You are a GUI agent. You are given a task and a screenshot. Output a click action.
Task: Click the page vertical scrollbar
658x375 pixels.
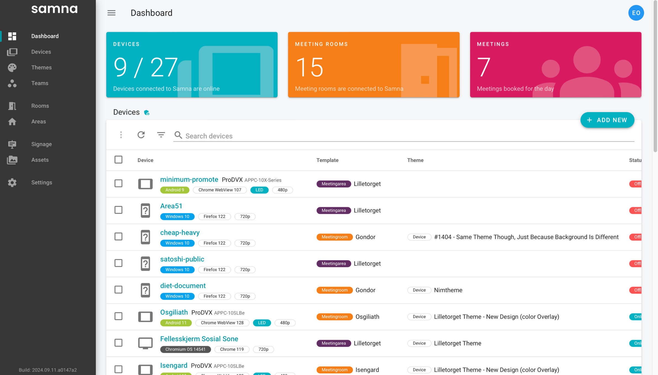click(655, 76)
